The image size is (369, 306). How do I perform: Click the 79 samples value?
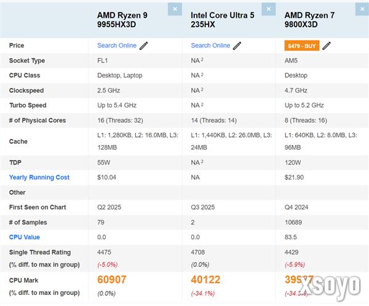tap(101, 222)
